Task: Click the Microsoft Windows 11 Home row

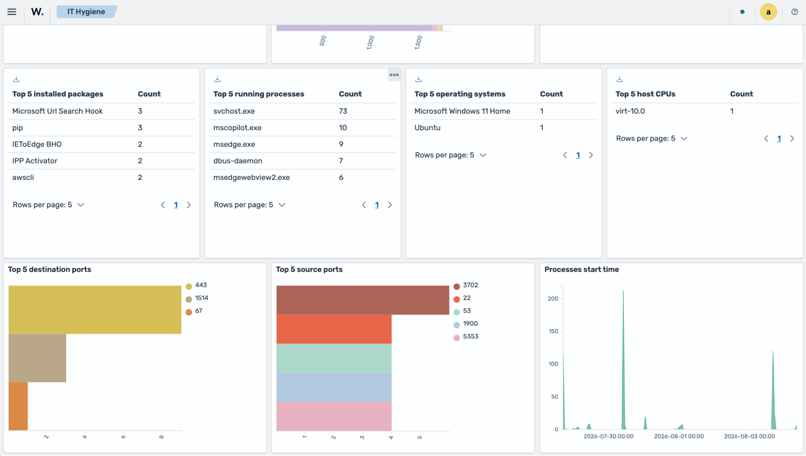Action: click(x=504, y=111)
